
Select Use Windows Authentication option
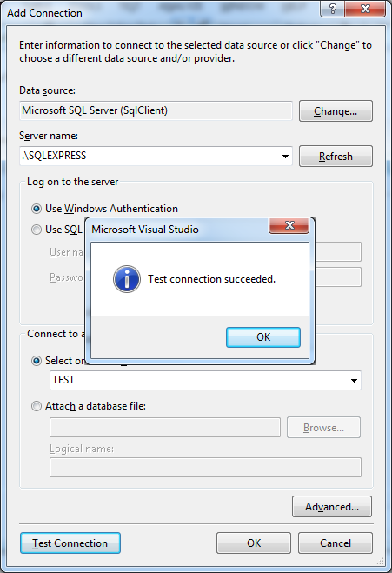37,209
